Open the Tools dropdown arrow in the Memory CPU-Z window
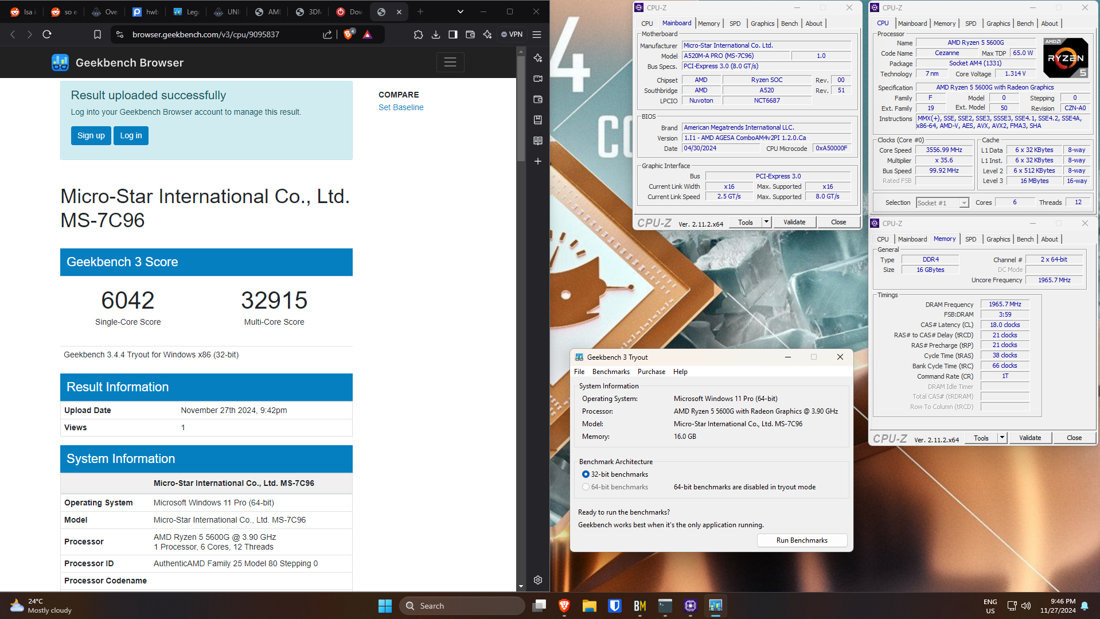 click(x=1002, y=438)
